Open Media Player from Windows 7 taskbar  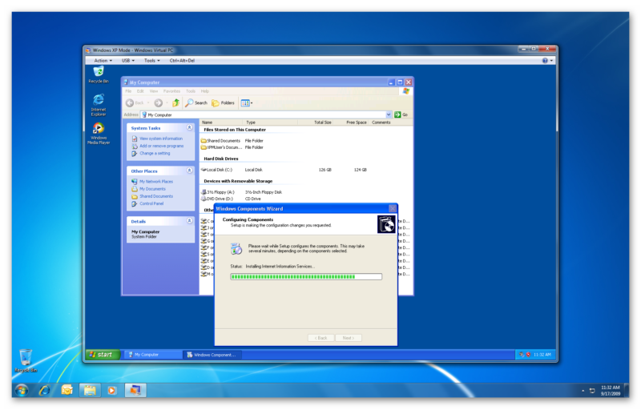[111, 391]
